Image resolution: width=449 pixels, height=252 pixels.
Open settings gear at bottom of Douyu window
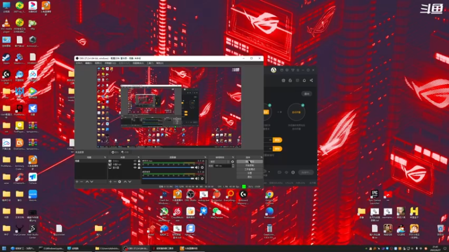[x=293, y=172]
